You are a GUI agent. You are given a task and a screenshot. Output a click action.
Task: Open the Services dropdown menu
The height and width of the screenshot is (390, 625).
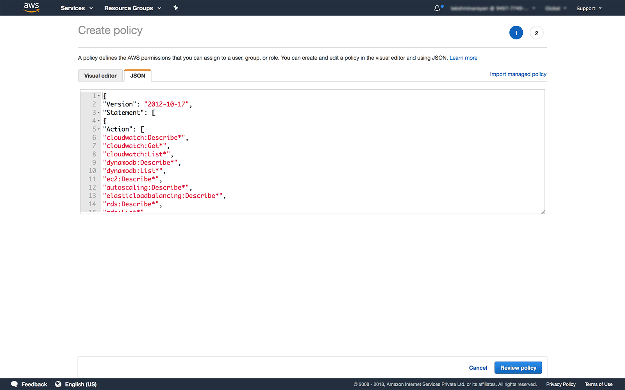(x=77, y=8)
